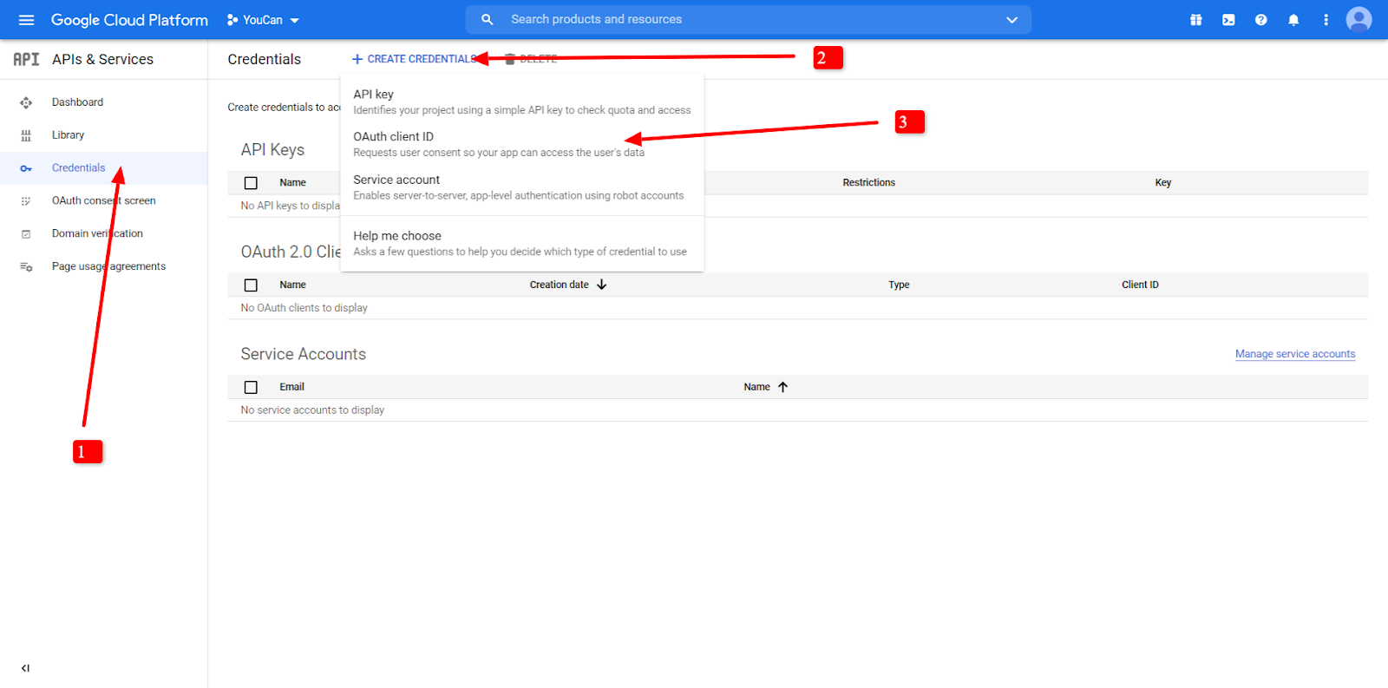Click the Service Accounts section heading
Viewport: 1388px width, 688px height.
click(304, 354)
